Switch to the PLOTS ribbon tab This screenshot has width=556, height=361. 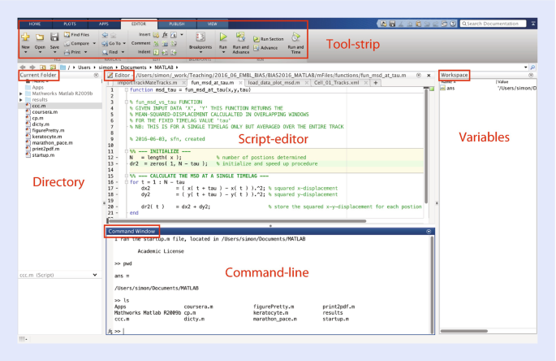click(70, 24)
